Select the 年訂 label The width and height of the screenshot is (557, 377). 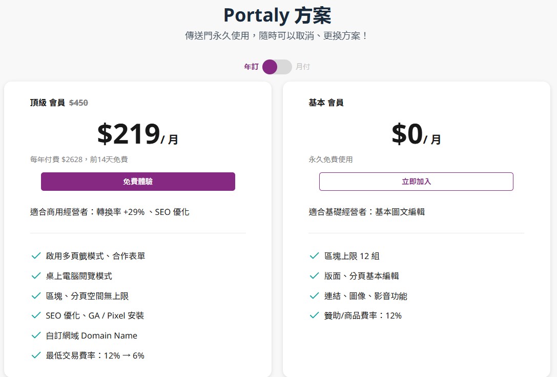(251, 67)
